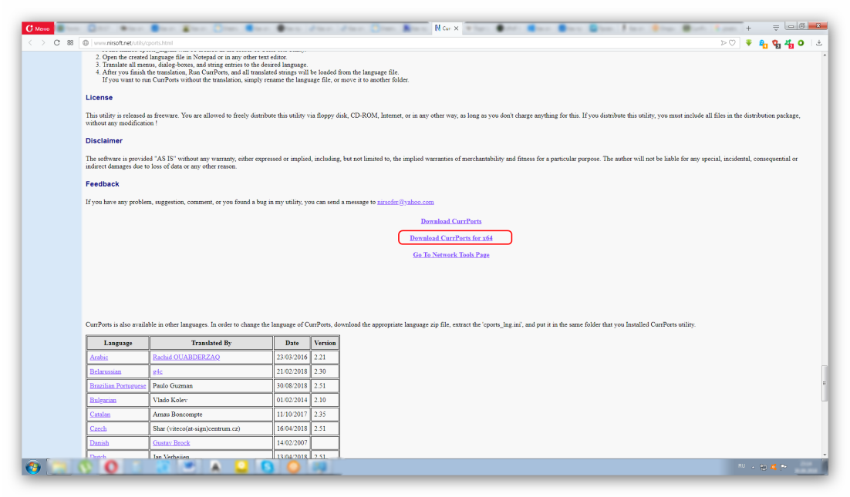Click the Language column header
This screenshot has height=497, width=850.
118,343
